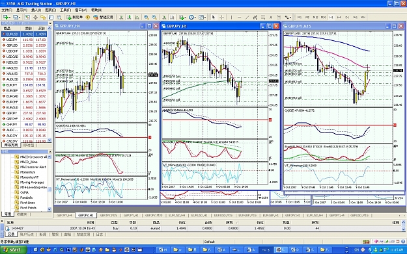Click Navigator scrollbar down arrow
The image size is (407, 254).
pyautogui.click(x=49, y=209)
